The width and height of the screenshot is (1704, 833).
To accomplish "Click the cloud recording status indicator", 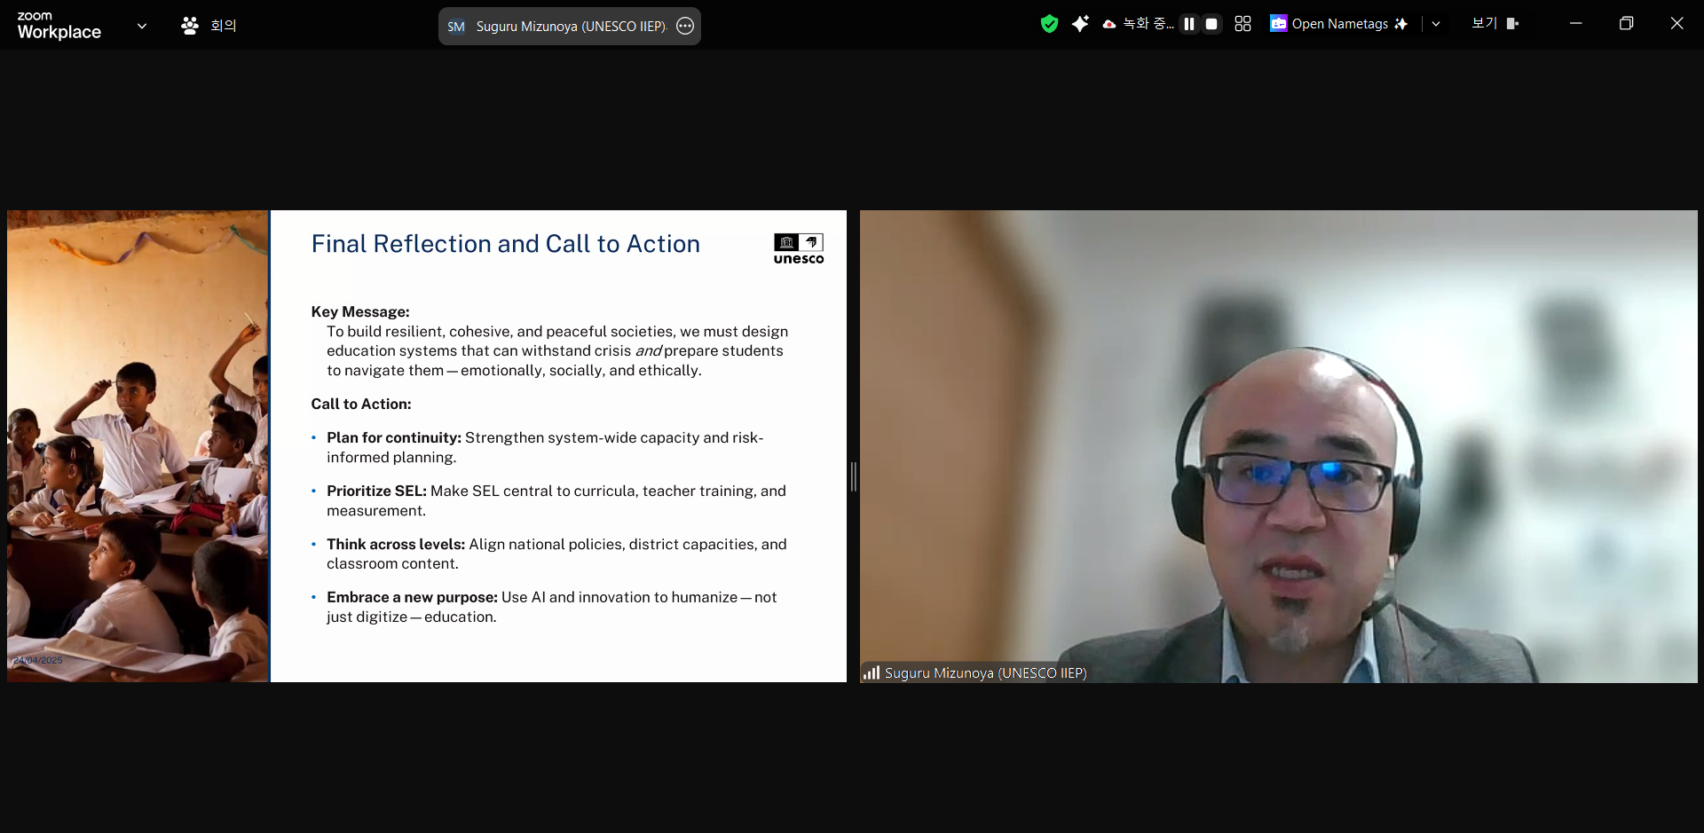I will [x=1138, y=24].
